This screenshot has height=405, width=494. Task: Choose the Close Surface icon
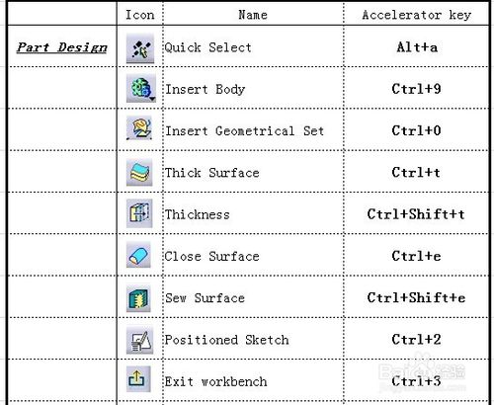tap(138, 255)
